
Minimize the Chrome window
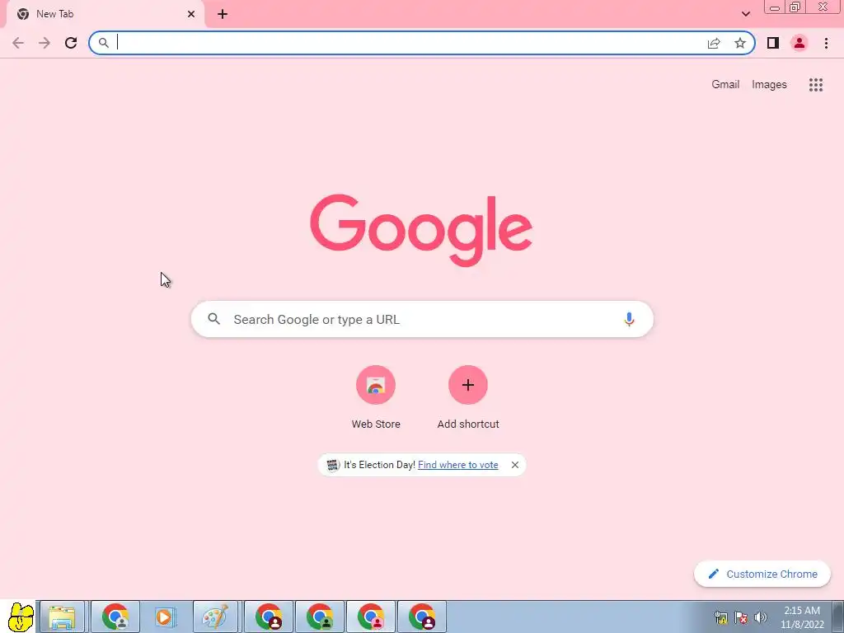tap(775, 7)
